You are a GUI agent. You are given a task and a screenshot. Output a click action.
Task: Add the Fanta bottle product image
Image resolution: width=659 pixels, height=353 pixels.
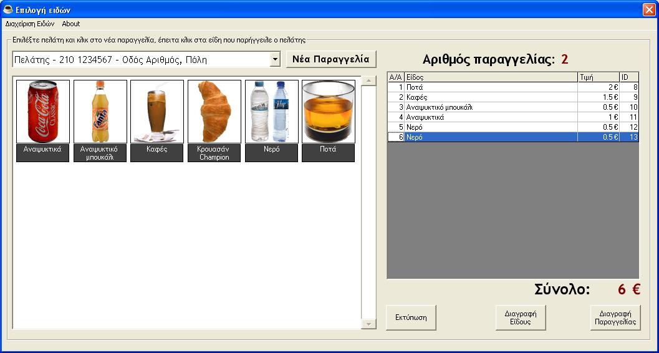coord(100,112)
